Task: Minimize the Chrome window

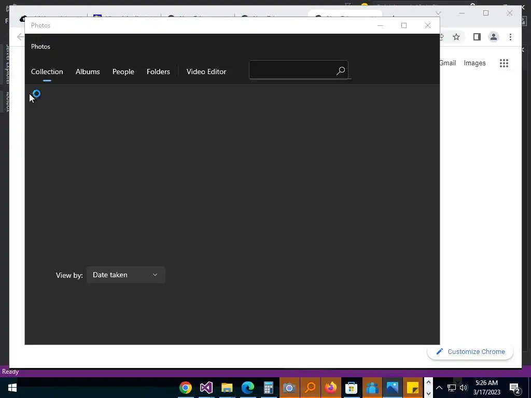Action: 462,13
